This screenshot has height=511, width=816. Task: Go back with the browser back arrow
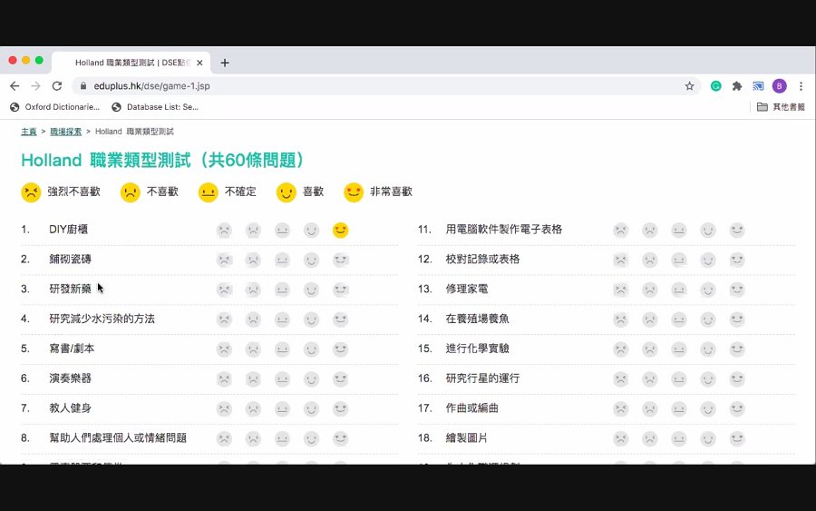coord(15,86)
